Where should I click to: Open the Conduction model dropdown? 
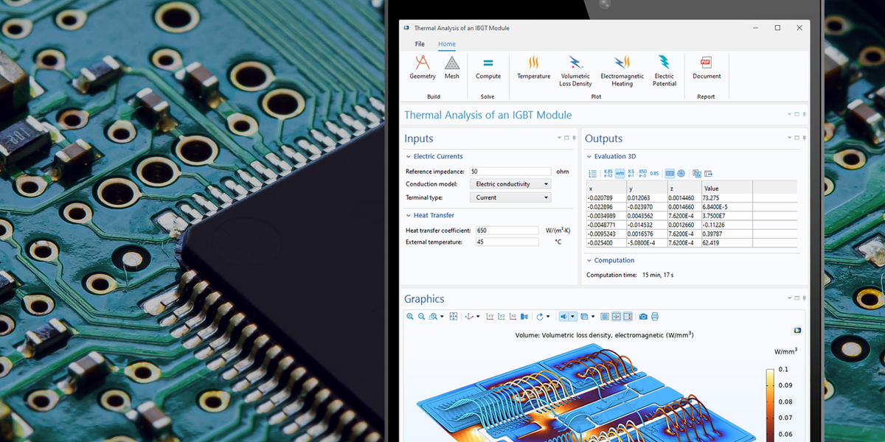pyautogui.click(x=510, y=184)
